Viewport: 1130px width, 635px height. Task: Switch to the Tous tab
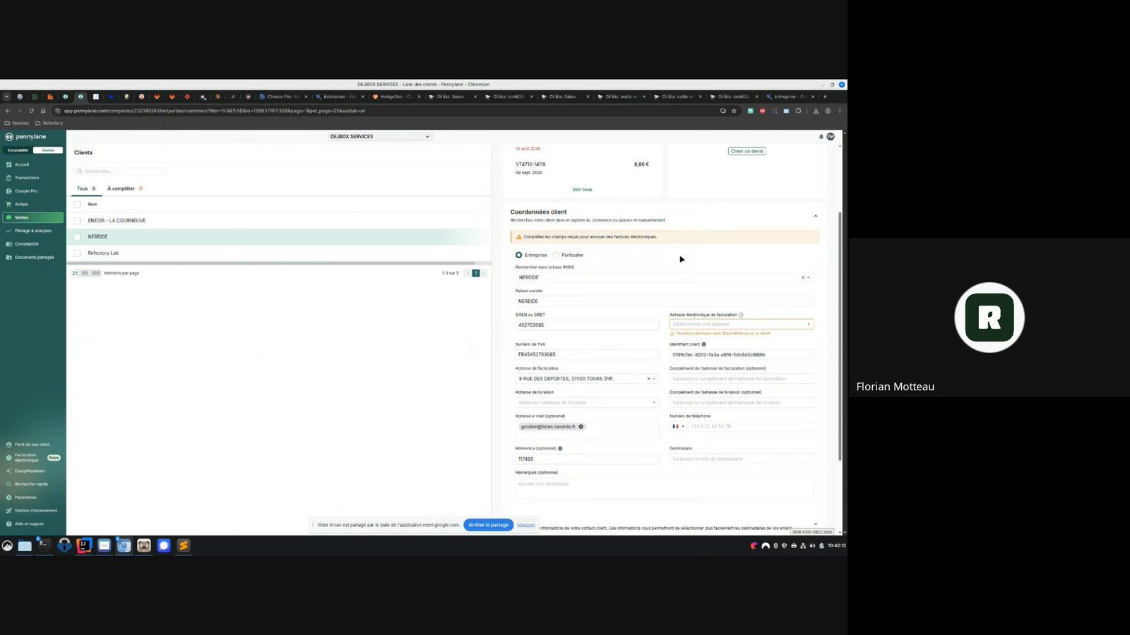pyautogui.click(x=86, y=188)
